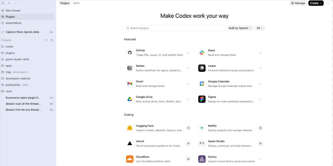Click the new folder icon beside Threads
Screen dimensions: 333x166
pos(52,40)
